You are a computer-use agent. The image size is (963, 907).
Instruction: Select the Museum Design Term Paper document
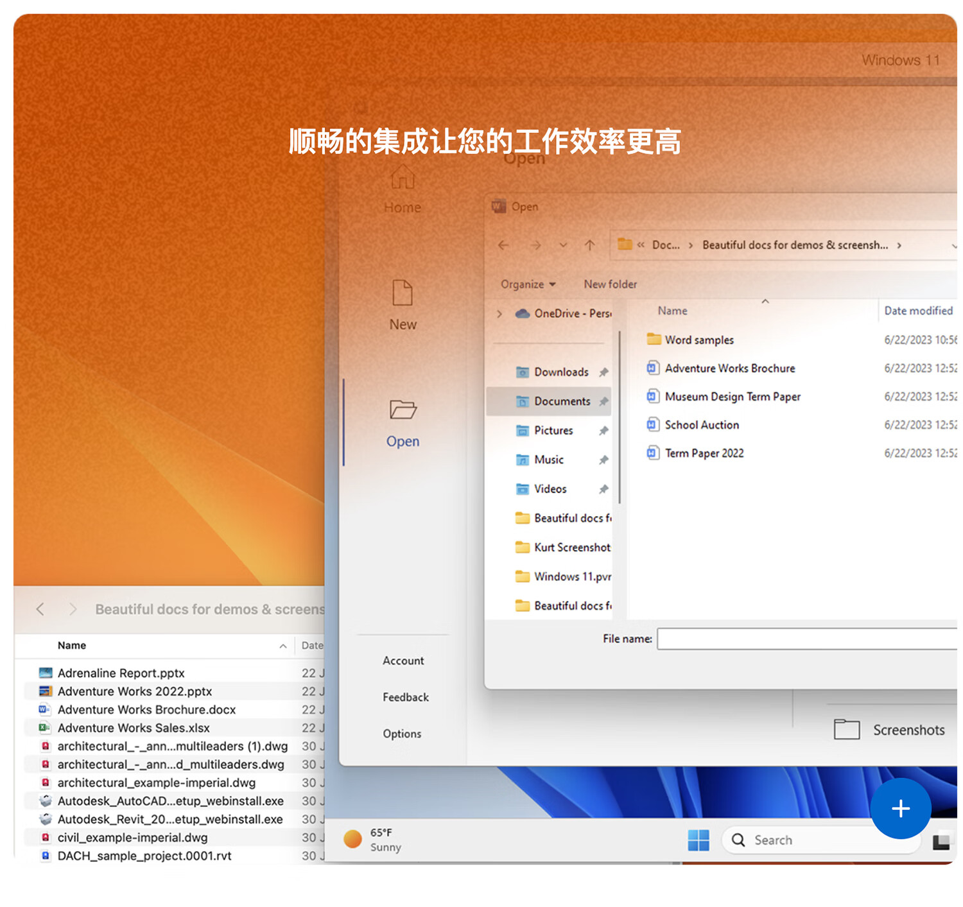(724, 397)
